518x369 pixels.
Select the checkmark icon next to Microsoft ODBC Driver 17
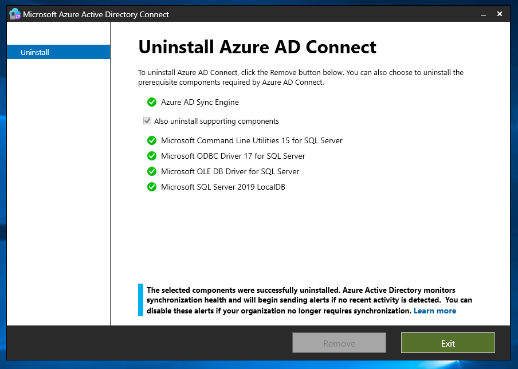[152, 156]
